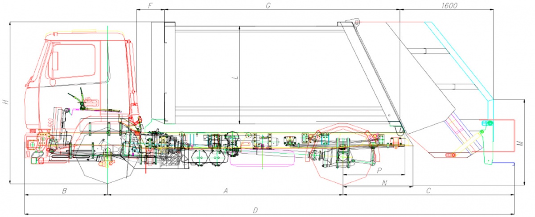Select the front overhang dimension label B

64,191
